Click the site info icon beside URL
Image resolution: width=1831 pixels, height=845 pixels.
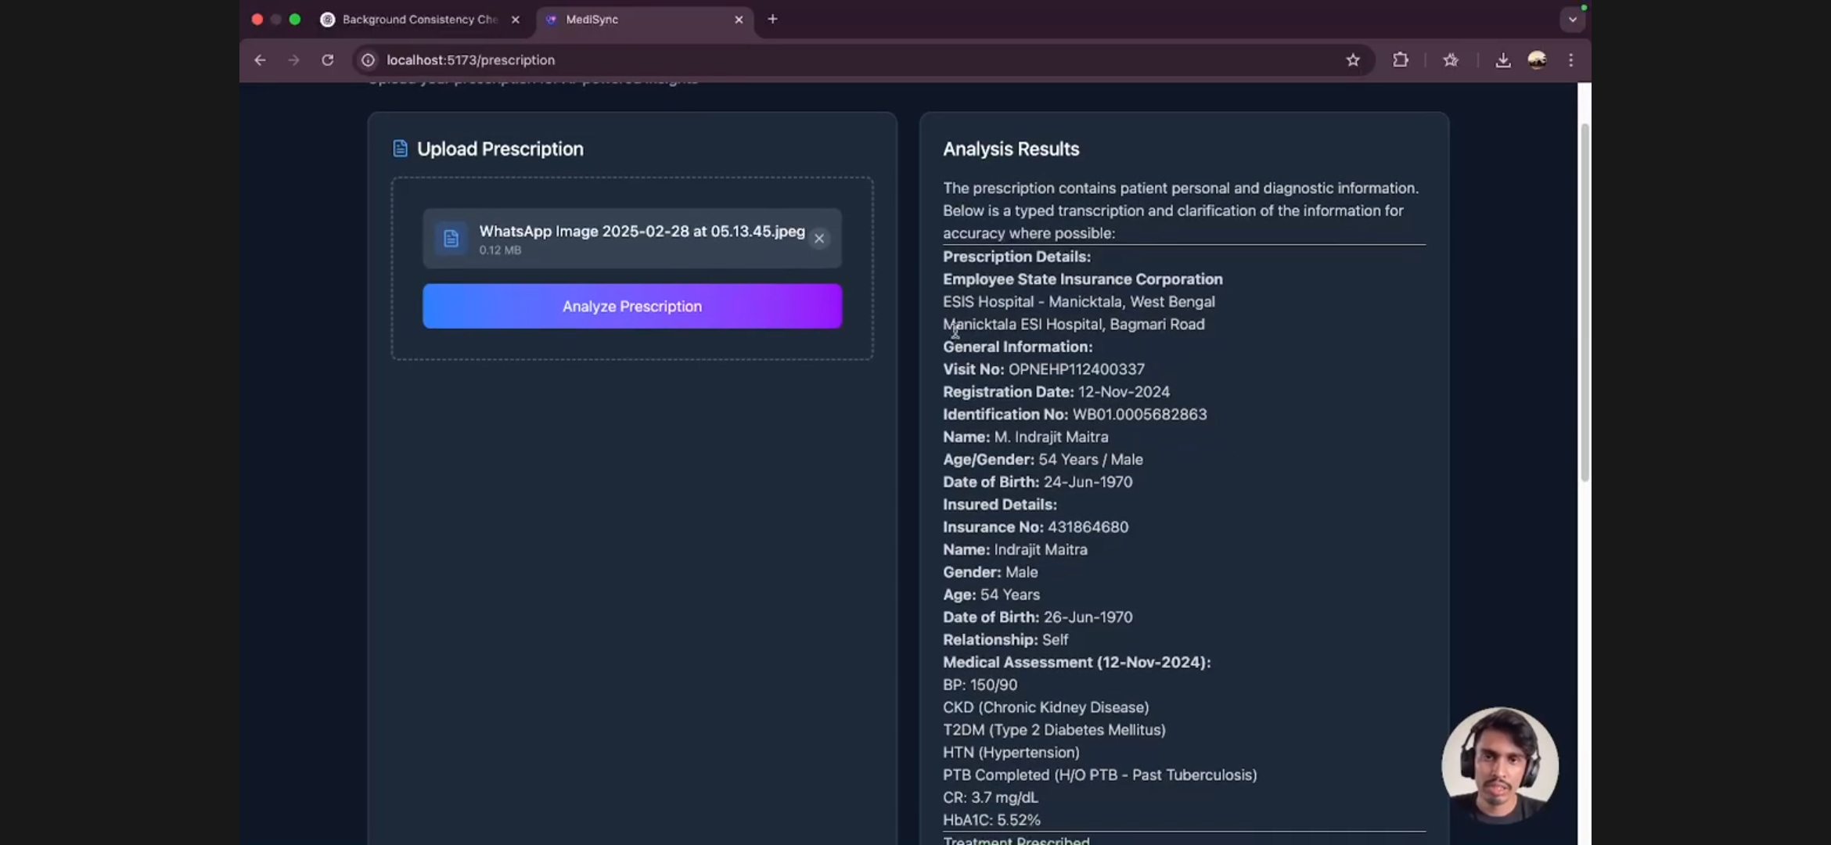[x=368, y=60]
